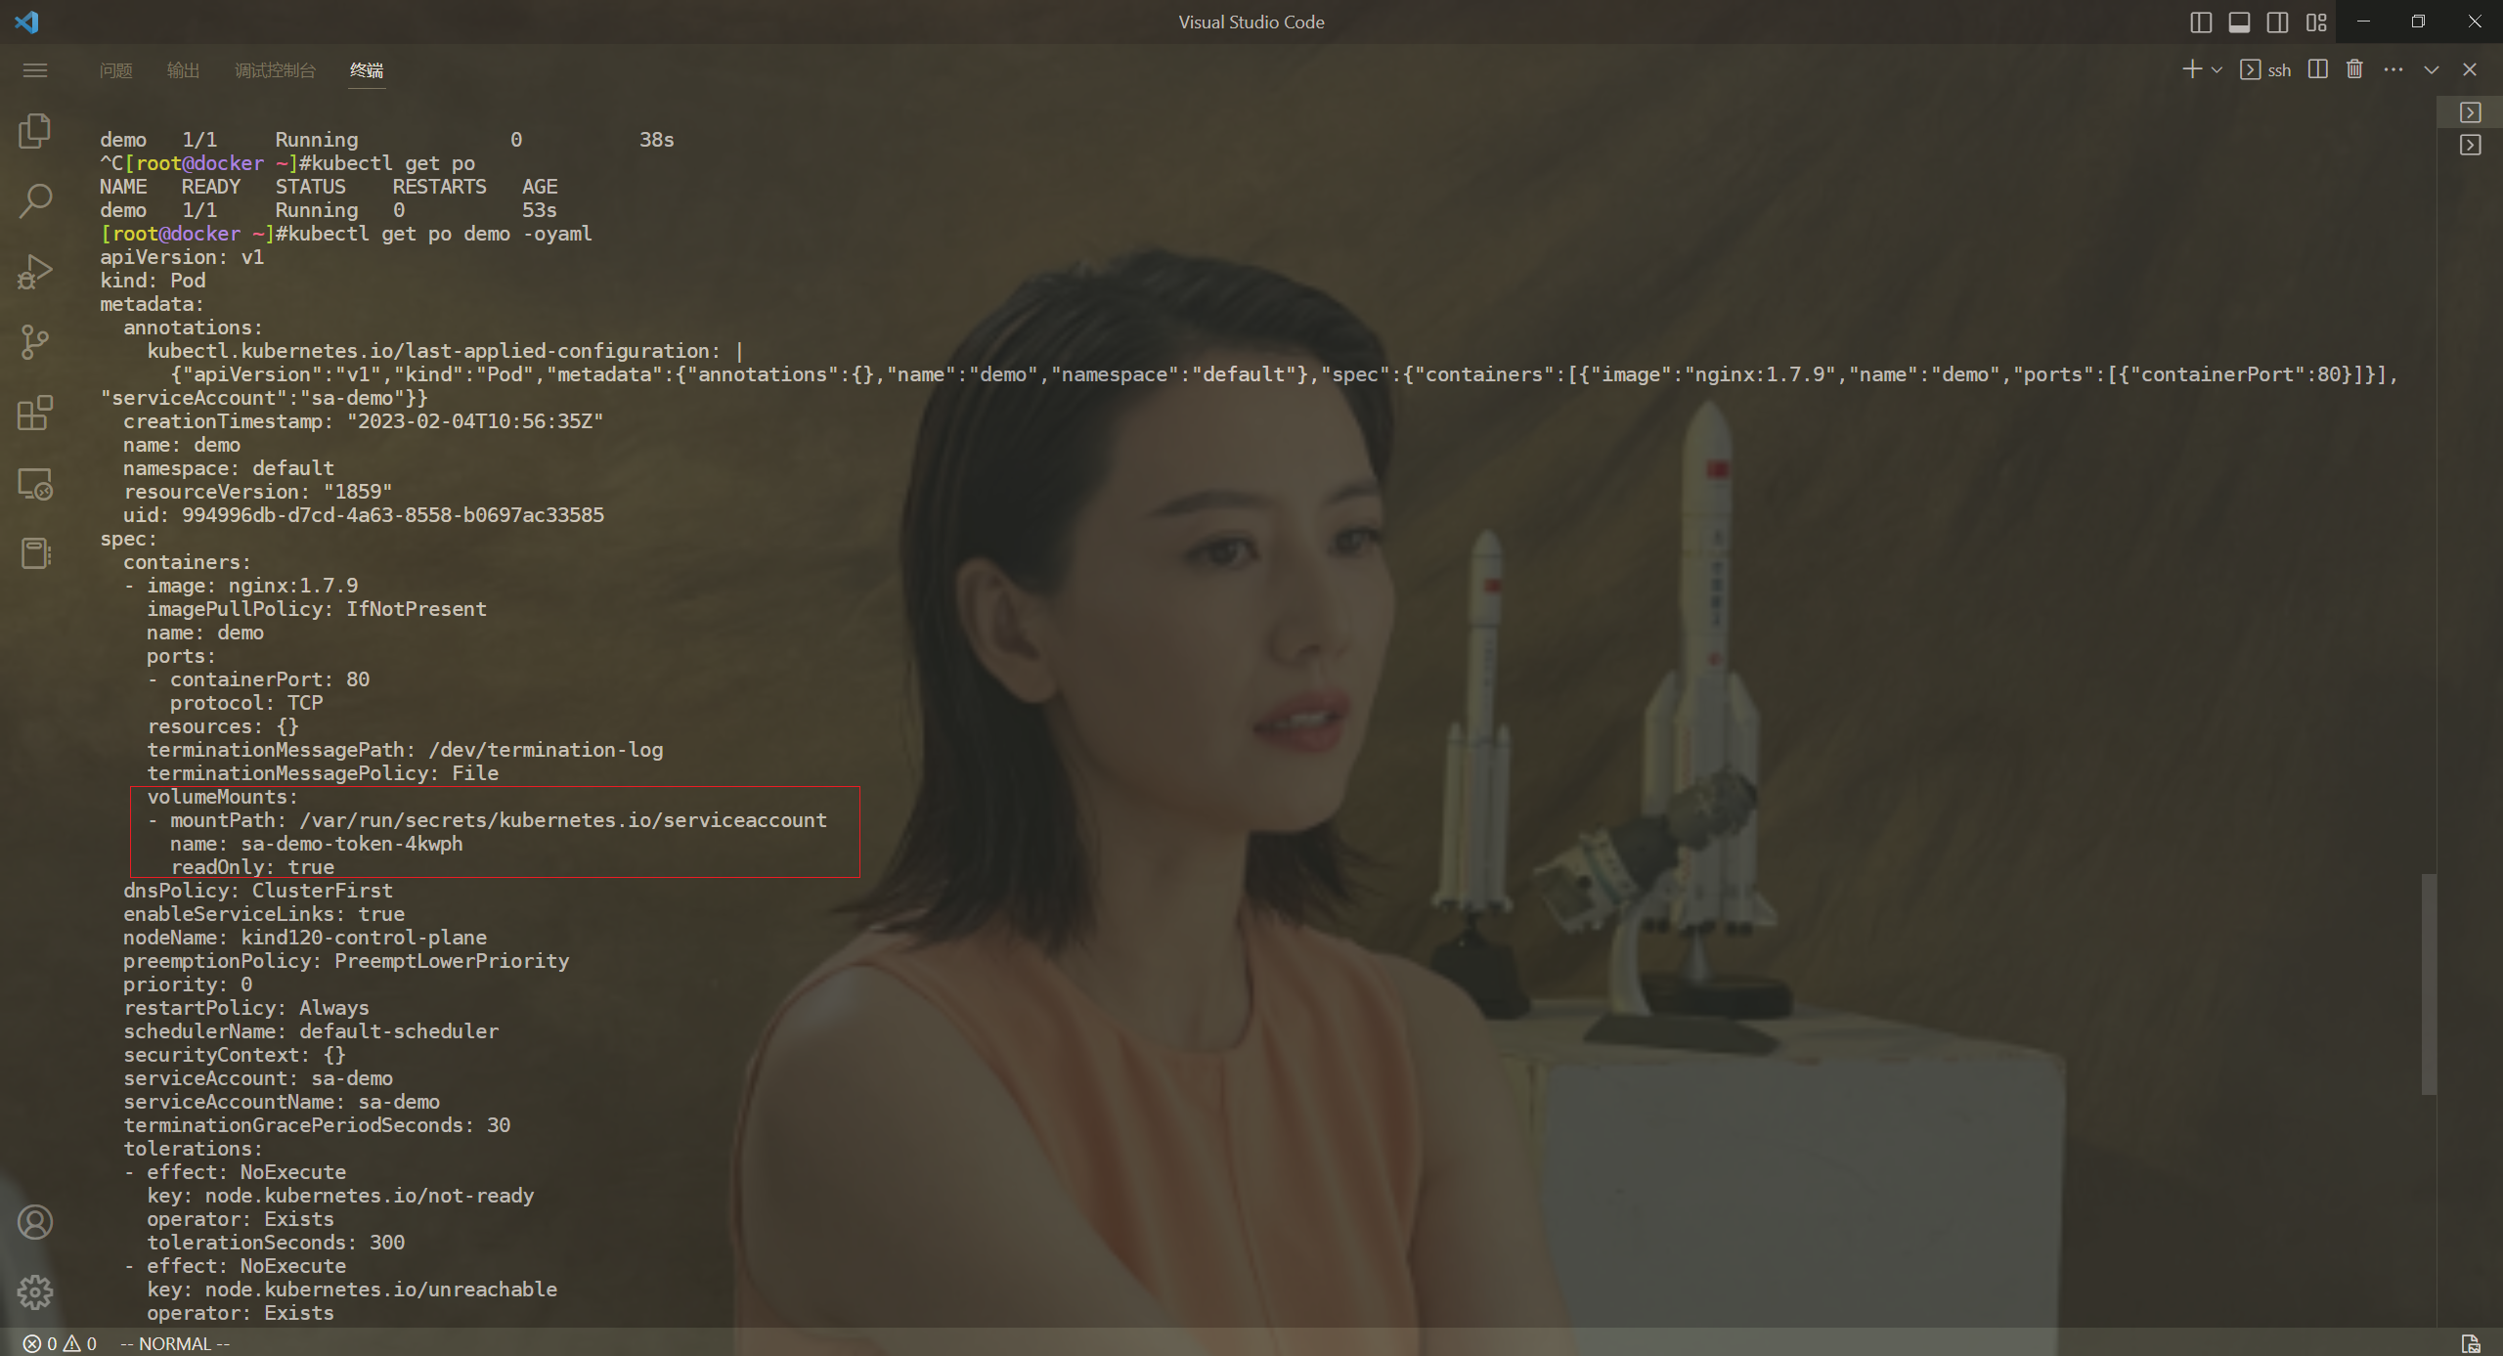
Task: Open the hamburger application menu
Action: (x=35, y=70)
